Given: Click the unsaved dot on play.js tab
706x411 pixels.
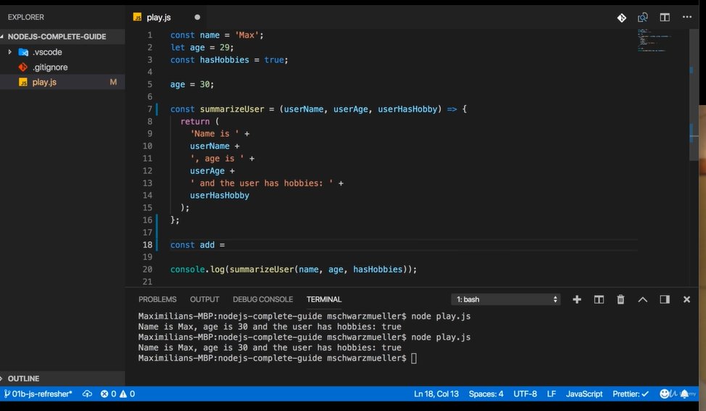Looking at the screenshot, I should [x=197, y=17].
